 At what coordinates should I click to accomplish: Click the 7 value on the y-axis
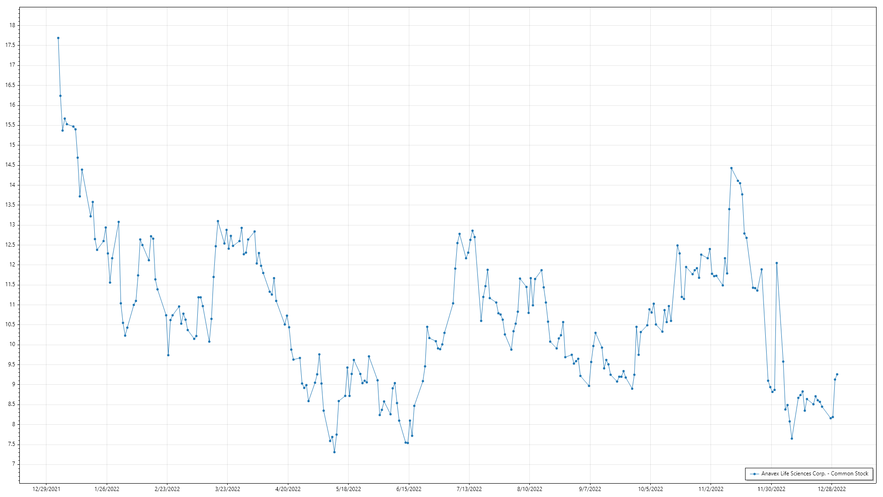coord(14,464)
